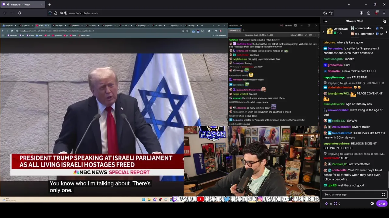Click username jessejames702 in chat
The width and height of the screenshot is (389, 218).
[338, 94]
